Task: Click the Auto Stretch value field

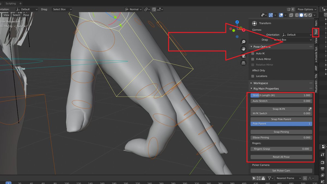Action: point(281,101)
